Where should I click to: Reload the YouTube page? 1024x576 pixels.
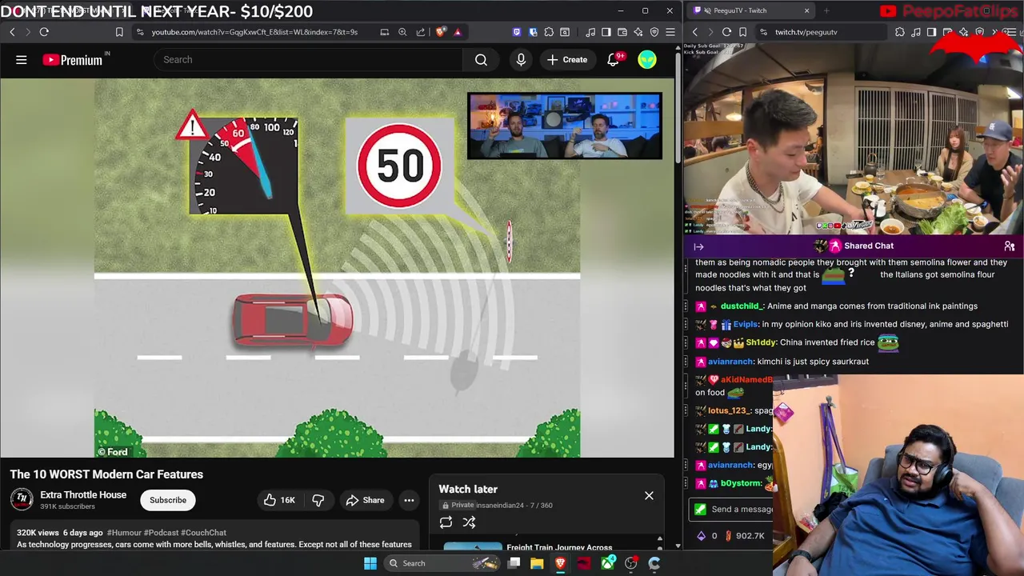coord(44,32)
